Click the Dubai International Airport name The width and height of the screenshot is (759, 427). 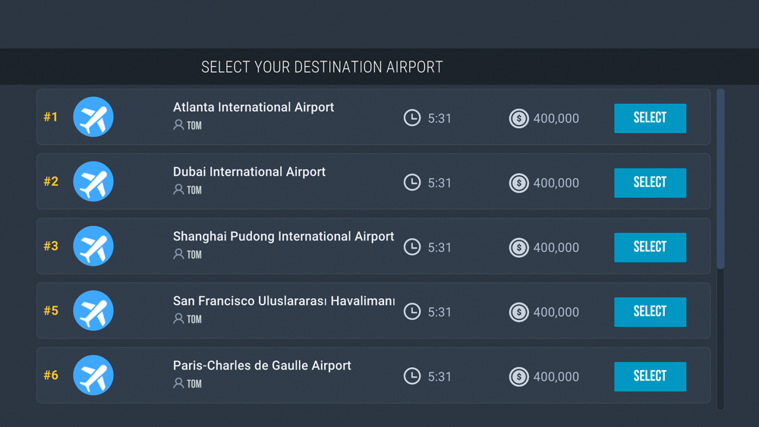[249, 172]
